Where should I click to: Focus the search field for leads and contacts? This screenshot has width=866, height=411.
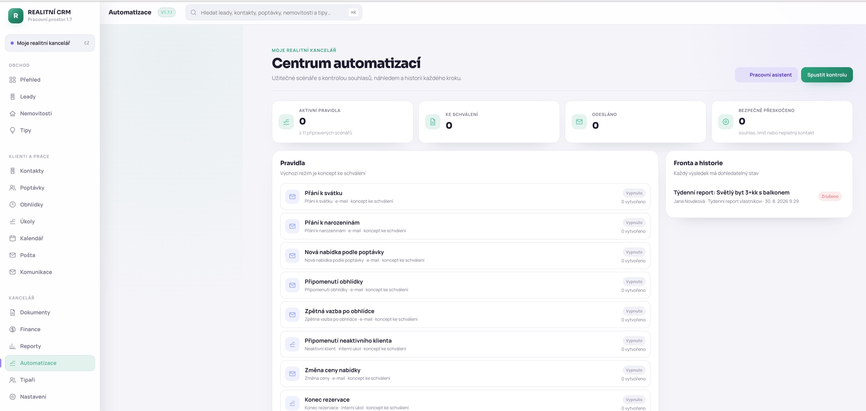274,13
